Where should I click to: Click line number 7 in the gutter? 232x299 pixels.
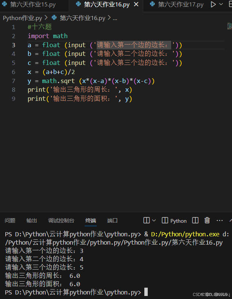pos(14,81)
